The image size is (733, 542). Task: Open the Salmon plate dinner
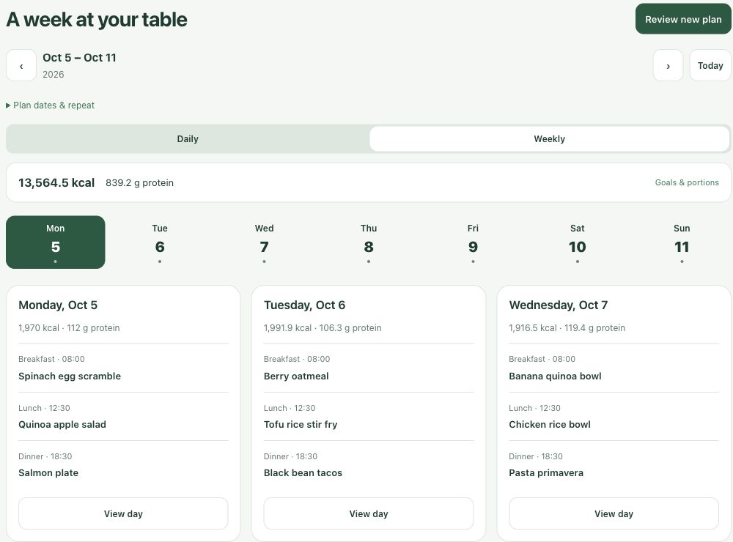48,473
